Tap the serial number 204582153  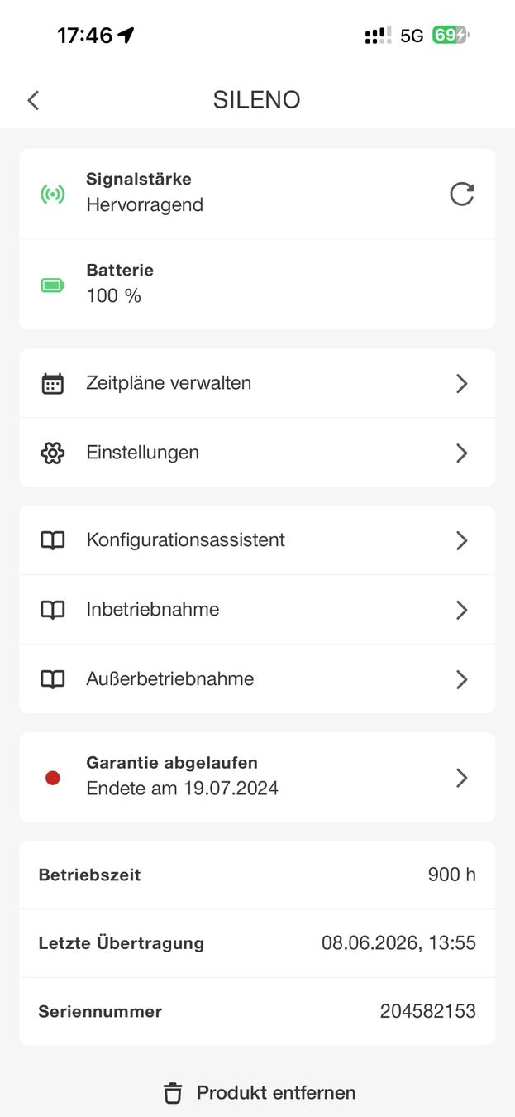[x=428, y=1011]
